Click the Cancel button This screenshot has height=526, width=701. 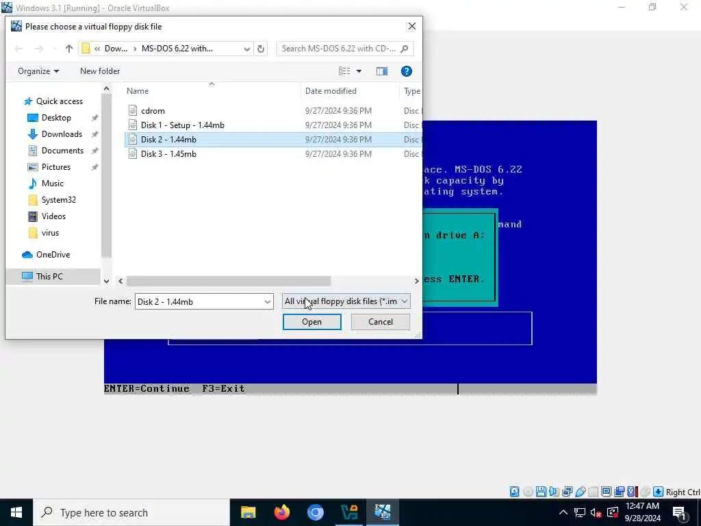pos(381,322)
